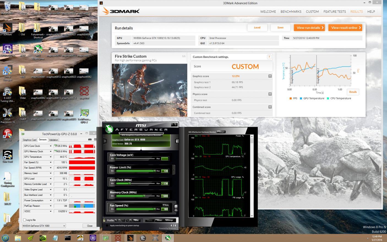Open the Recycle Bin desktop icon
This screenshot has width=387, height=242.
click(7, 8)
